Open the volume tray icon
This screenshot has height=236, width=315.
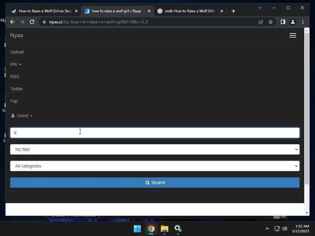tap(285, 229)
